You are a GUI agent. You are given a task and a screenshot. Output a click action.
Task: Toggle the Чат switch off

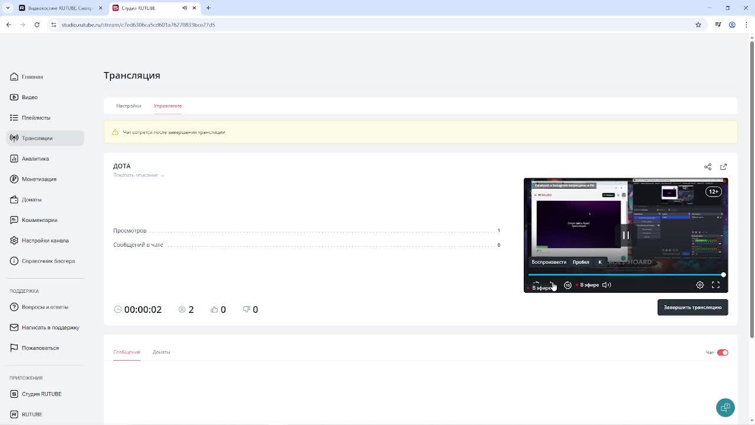(x=723, y=352)
